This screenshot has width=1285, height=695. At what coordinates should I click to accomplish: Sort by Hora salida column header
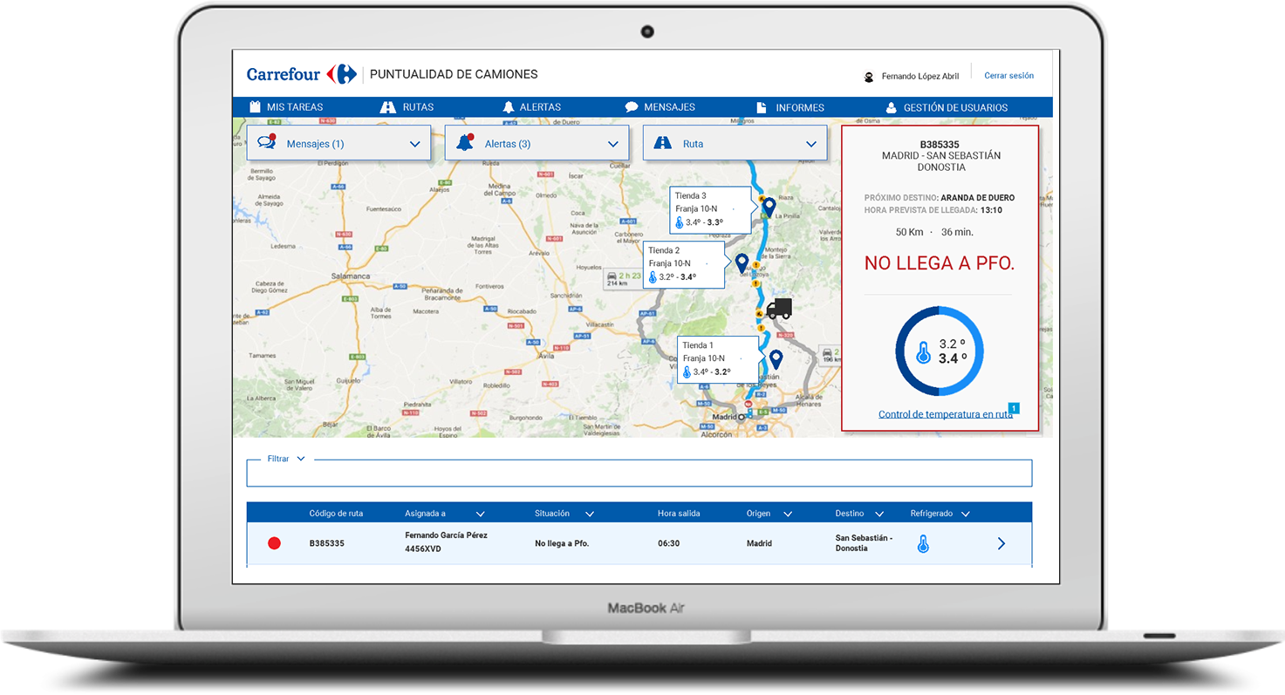(x=679, y=514)
